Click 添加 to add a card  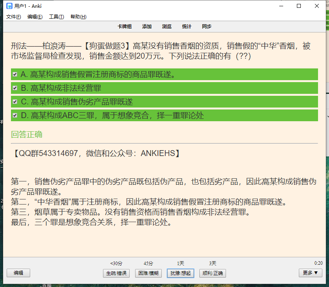[146, 27]
